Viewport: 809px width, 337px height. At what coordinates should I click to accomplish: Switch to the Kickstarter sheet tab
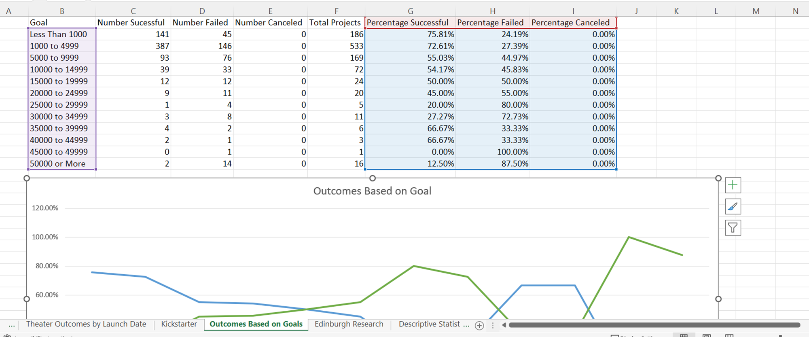click(179, 324)
